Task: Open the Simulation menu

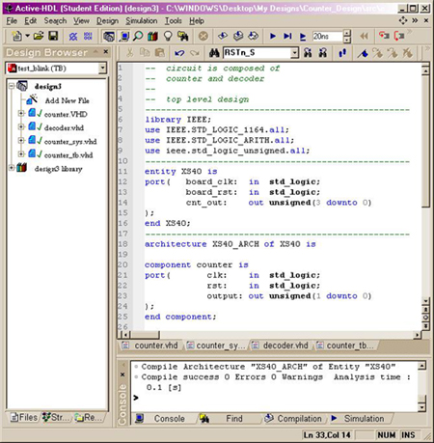Action: tap(142, 21)
